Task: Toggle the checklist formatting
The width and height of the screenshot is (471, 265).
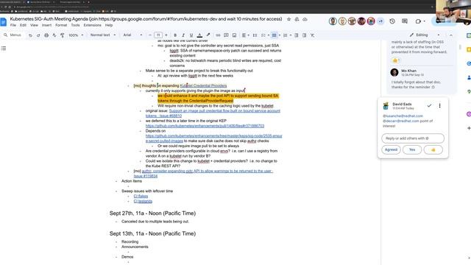Action: (263, 35)
